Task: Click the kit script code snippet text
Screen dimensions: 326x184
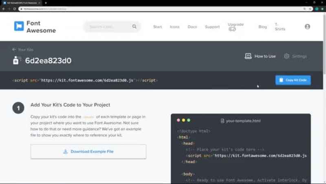Action: (x=85, y=80)
